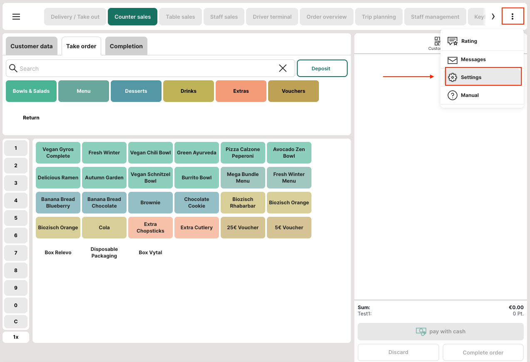This screenshot has height=362, width=530.
Task: Open Delivery / Take out tab
Action: tap(75, 17)
